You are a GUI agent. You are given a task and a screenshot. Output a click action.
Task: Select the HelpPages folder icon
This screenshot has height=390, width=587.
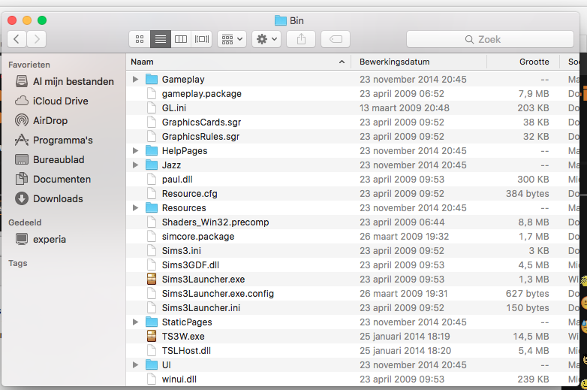point(152,150)
